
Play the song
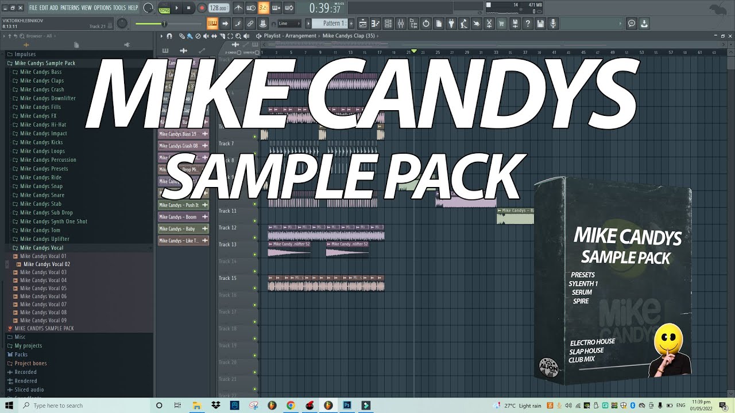[x=176, y=8]
